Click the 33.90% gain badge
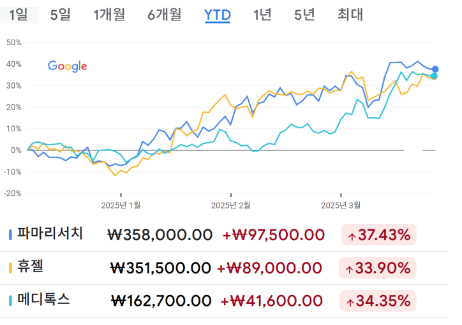 377,268
